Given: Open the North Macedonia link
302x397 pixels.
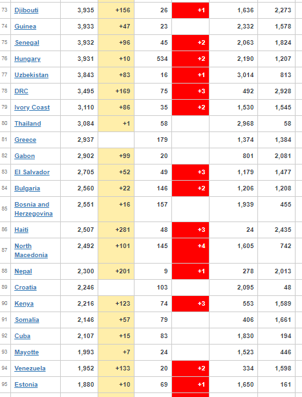Looking at the screenshot, I should (31, 251).
